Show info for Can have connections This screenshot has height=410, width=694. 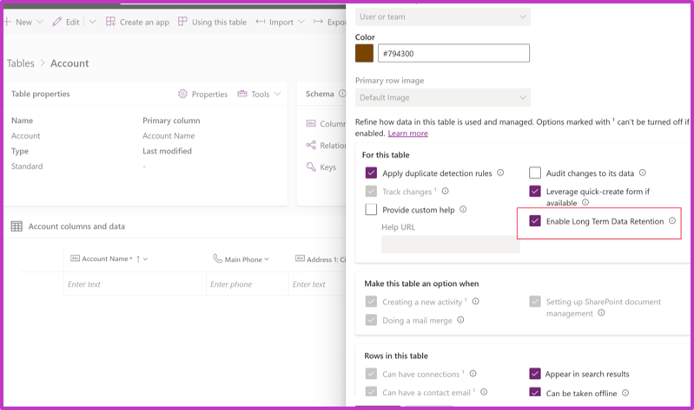click(473, 374)
